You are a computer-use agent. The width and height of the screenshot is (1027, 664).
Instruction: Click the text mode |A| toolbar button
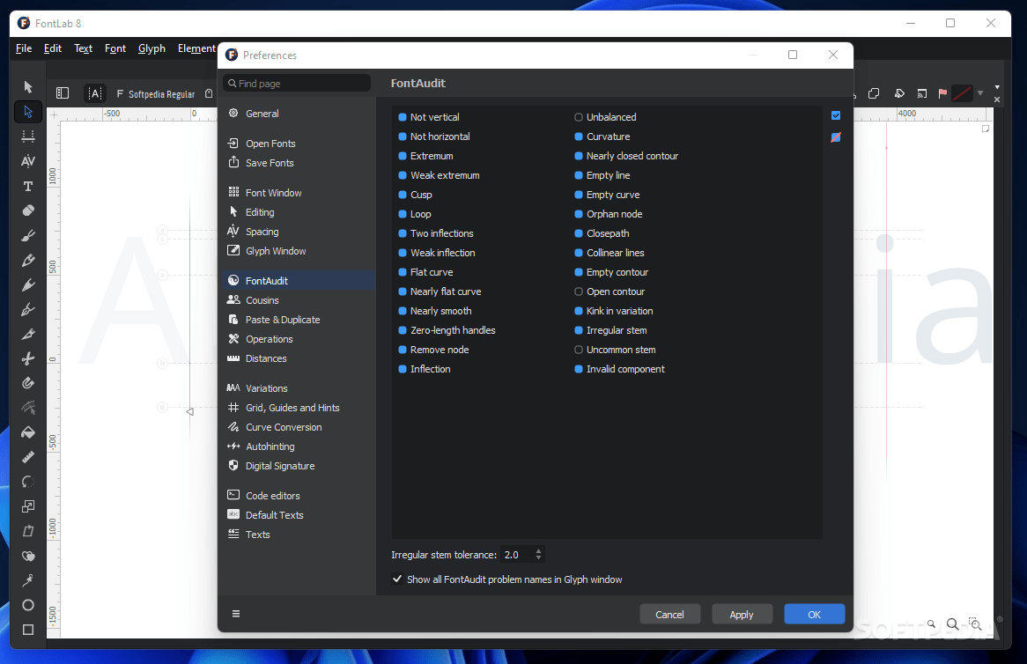pyautogui.click(x=95, y=93)
